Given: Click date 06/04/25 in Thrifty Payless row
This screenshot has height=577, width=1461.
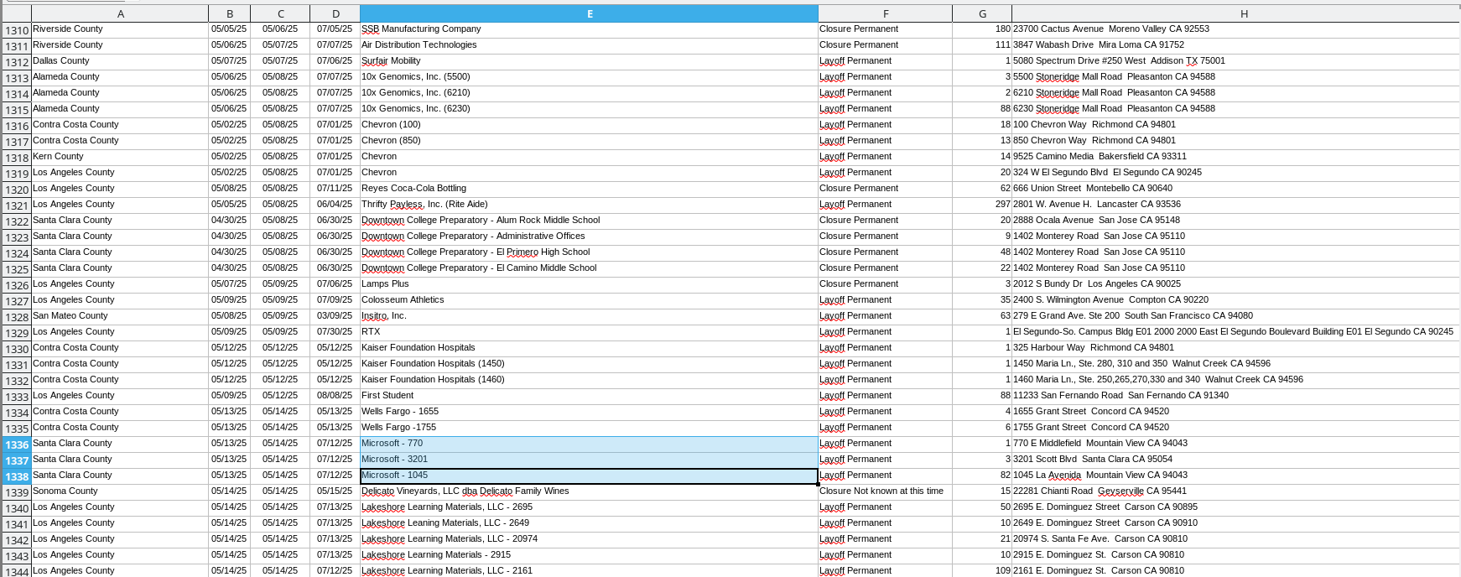Looking at the screenshot, I should tap(335, 205).
